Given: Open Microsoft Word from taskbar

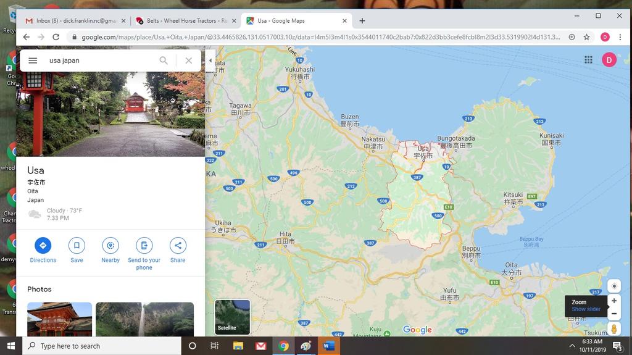Looking at the screenshot, I should tap(329, 346).
